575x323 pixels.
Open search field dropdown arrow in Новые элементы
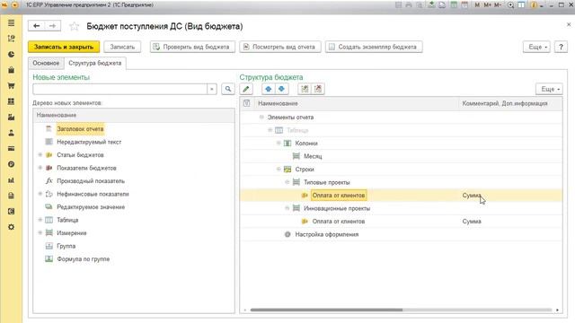click(x=212, y=89)
